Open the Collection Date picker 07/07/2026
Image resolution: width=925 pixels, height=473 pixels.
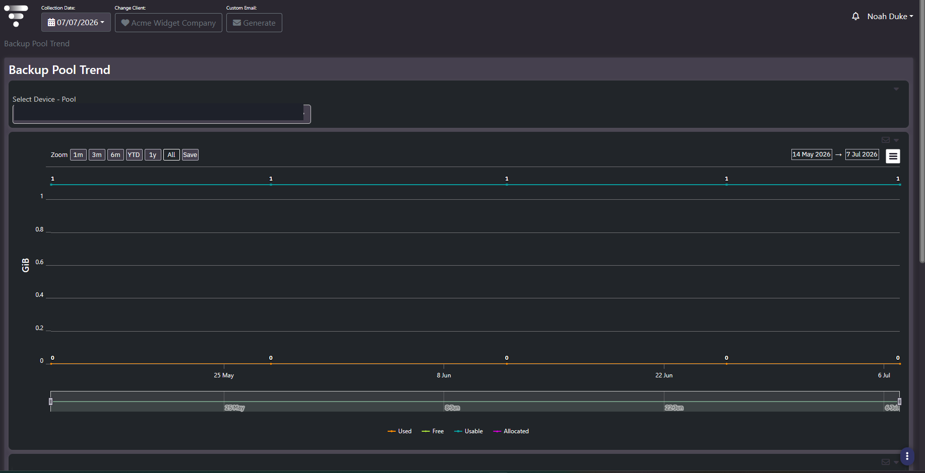(76, 23)
